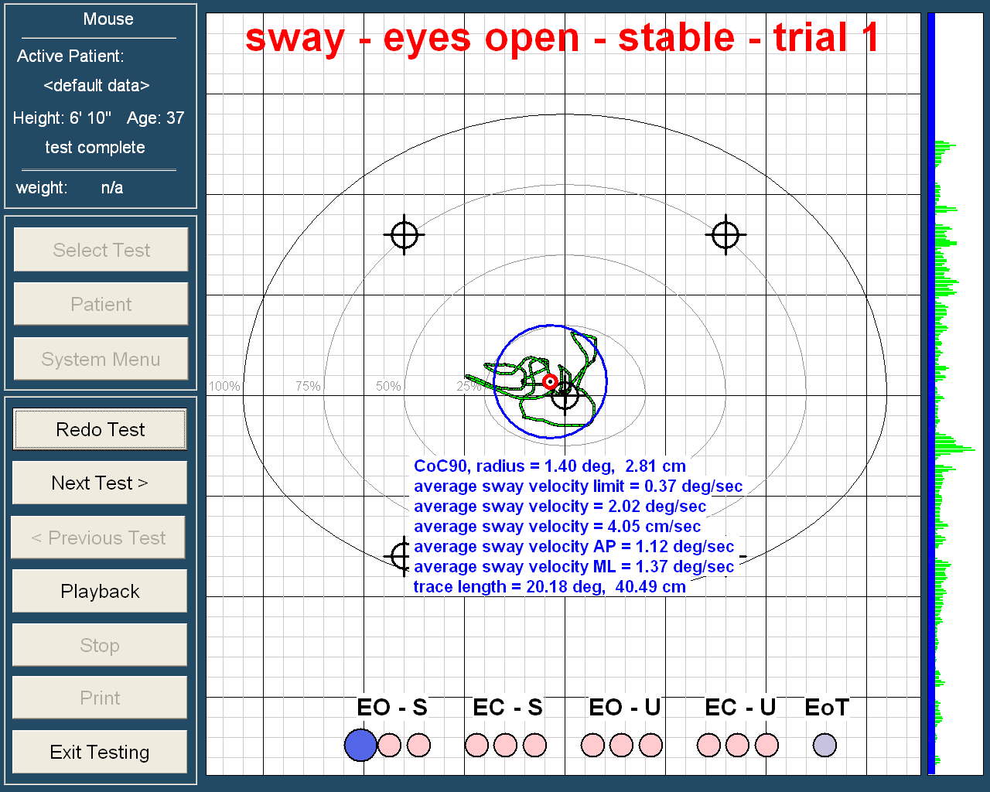Image resolution: width=990 pixels, height=792 pixels.
Task: Select the third EO-S trial circle
Action: (x=418, y=745)
